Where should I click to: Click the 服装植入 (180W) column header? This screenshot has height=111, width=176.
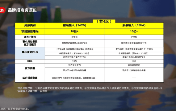click(134, 25)
